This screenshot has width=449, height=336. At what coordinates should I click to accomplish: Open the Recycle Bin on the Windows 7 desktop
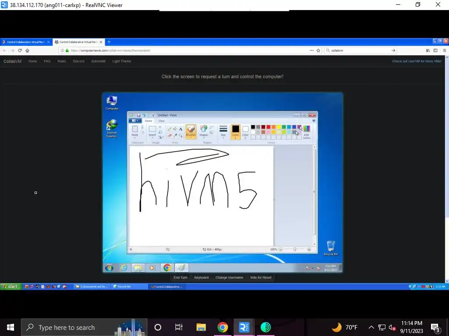pyautogui.click(x=331, y=248)
